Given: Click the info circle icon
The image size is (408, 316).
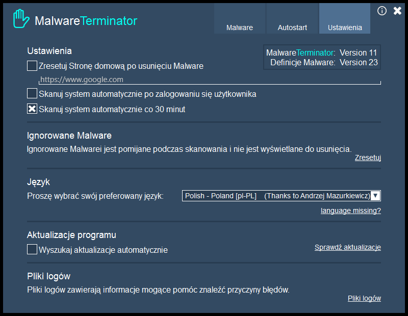Looking at the screenshot, I should click(381, 11).
